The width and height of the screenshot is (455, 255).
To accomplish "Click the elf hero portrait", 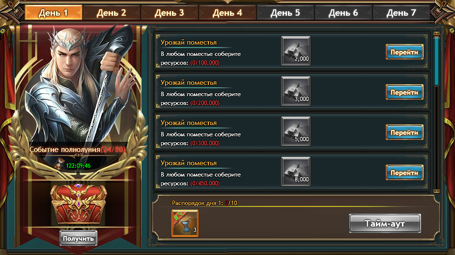I will tap(78, 87).
